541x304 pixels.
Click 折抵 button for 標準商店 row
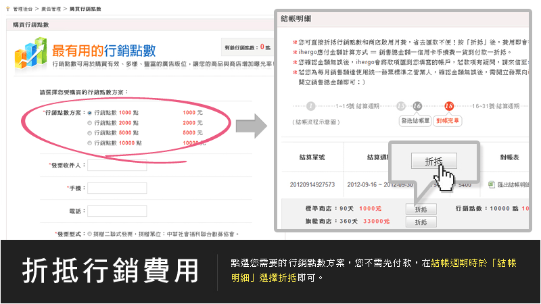421,209
